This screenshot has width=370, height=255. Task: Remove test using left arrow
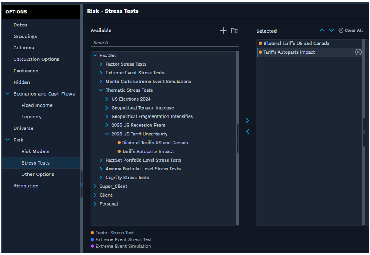click(x=248, y=132)
